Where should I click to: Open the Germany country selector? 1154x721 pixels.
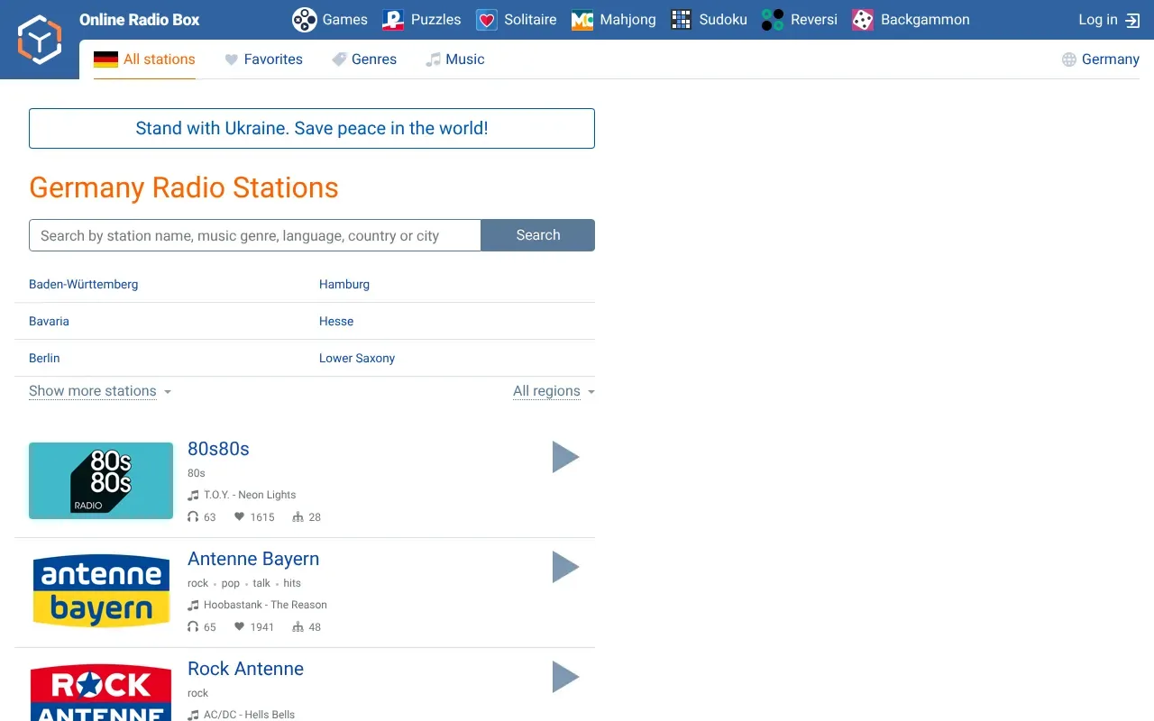tap(1100, 59)
